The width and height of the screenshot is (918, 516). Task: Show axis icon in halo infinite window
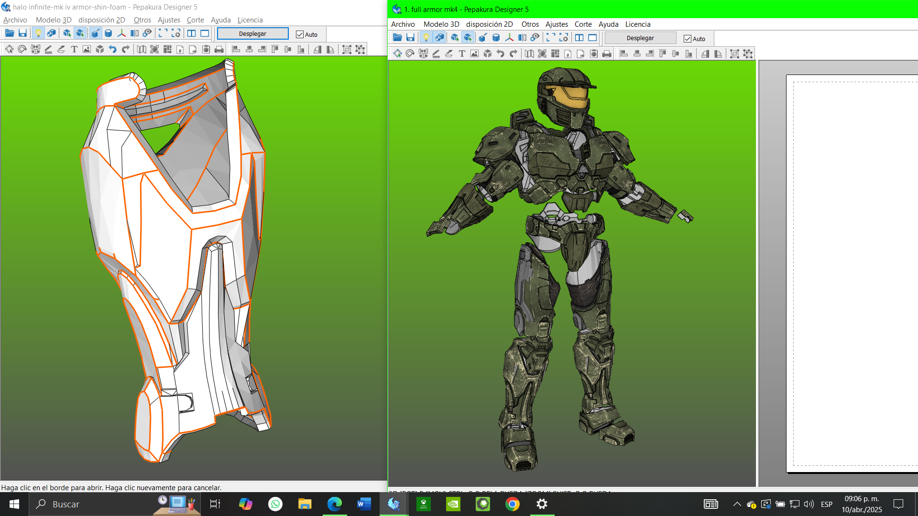point(121,33)
